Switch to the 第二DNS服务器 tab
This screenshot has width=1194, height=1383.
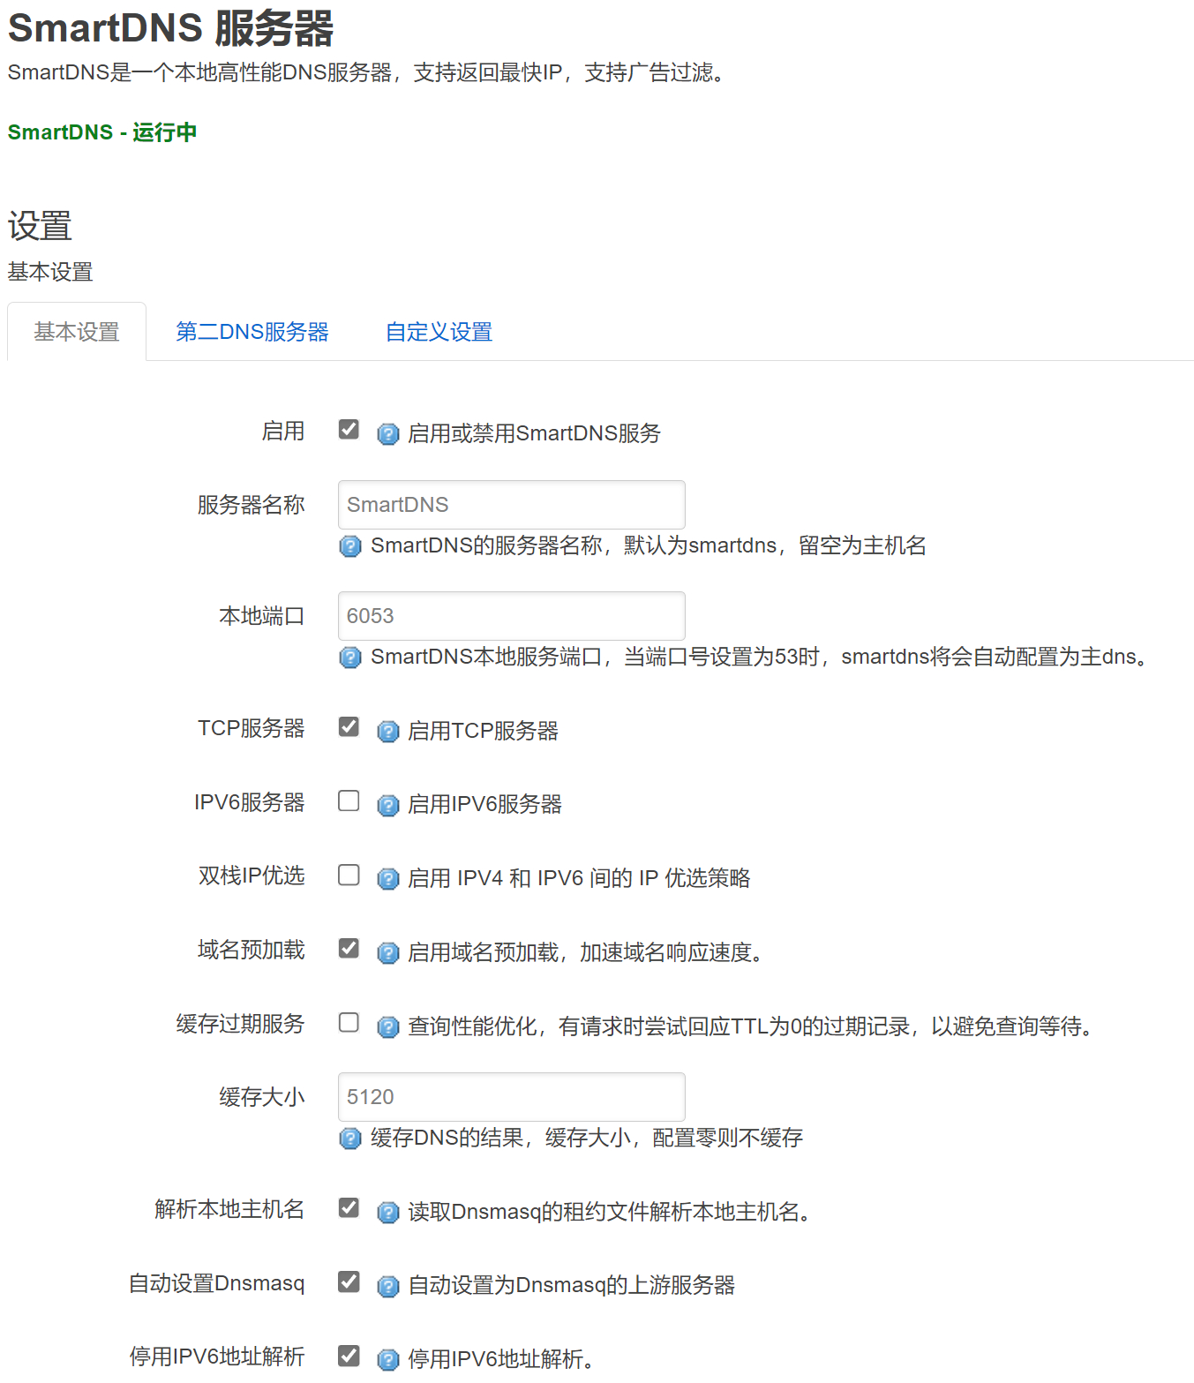[x=252, y=332]
